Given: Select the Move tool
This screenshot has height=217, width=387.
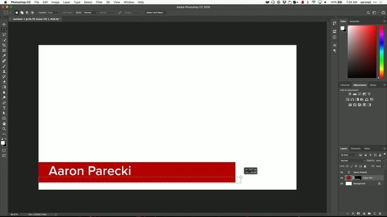Looking at the screenshot, I should coord(4,24).
